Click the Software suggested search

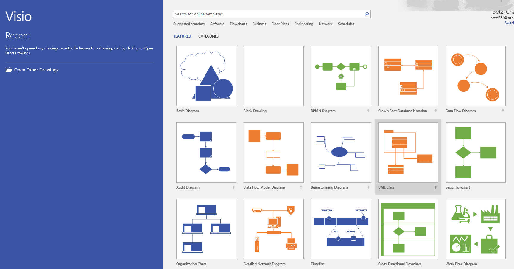point(217,24)
